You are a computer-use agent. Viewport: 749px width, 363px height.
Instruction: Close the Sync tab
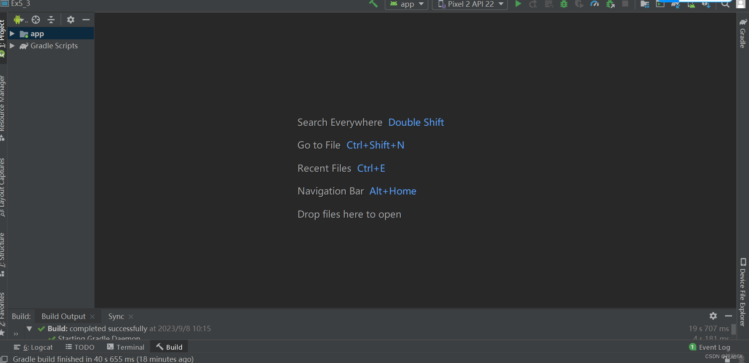(x=131, y=317)
